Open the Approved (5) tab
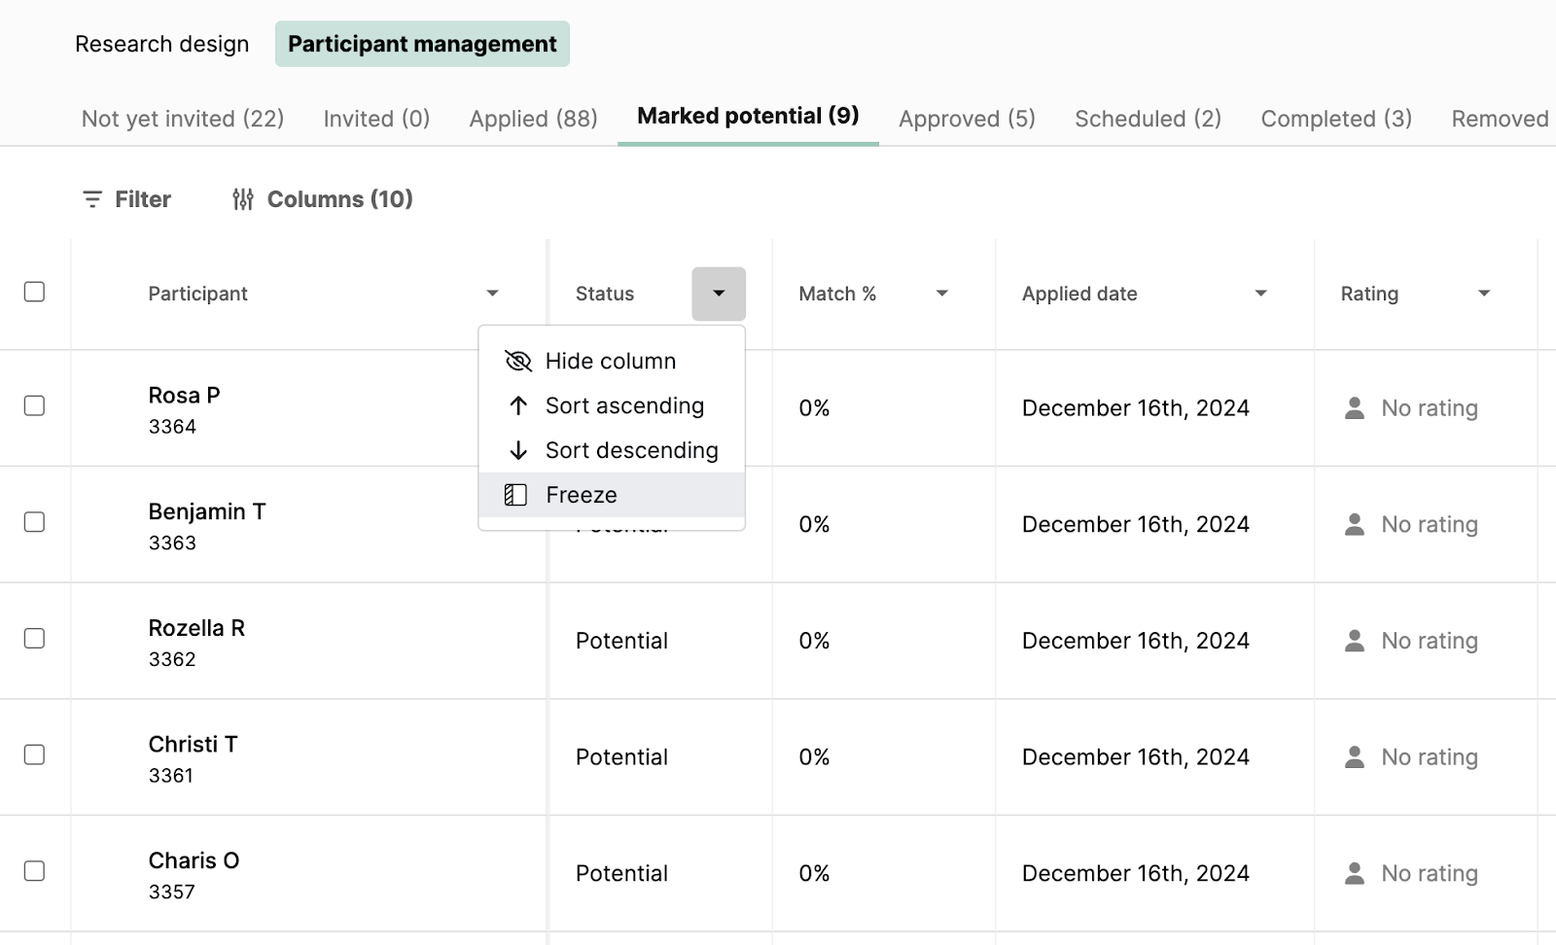This screenshot has height=945, width=1556. pos(967,119)
